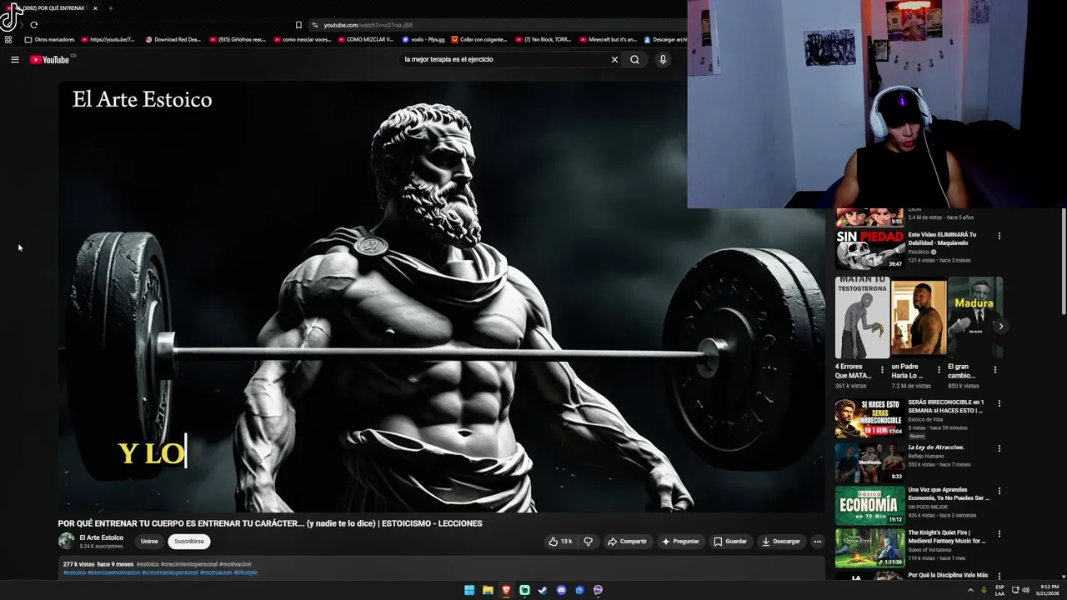Open the Madura El gran cambio short
Screen dimensions: 1067x600
coord(974,317)
